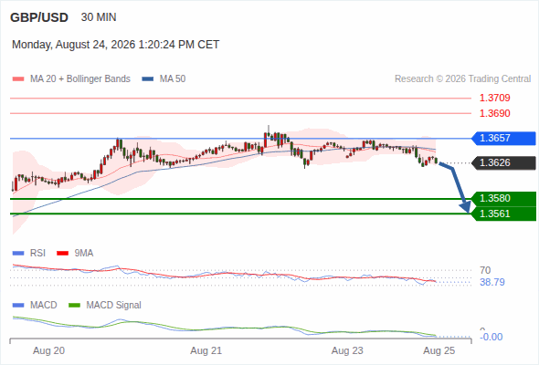Click the MACD value -0.00

click(x=491, y=337)
